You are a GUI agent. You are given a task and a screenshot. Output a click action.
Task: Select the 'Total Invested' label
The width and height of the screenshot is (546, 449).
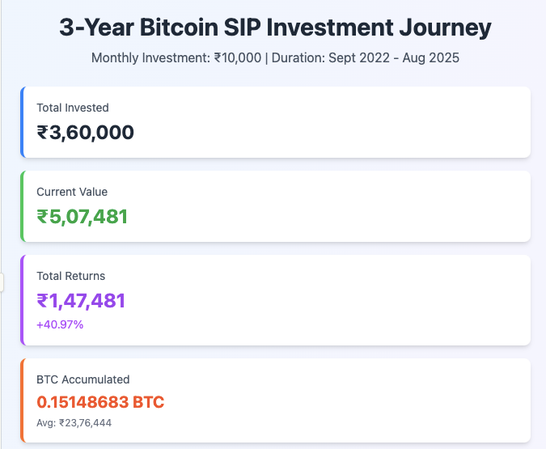[73, 108]
